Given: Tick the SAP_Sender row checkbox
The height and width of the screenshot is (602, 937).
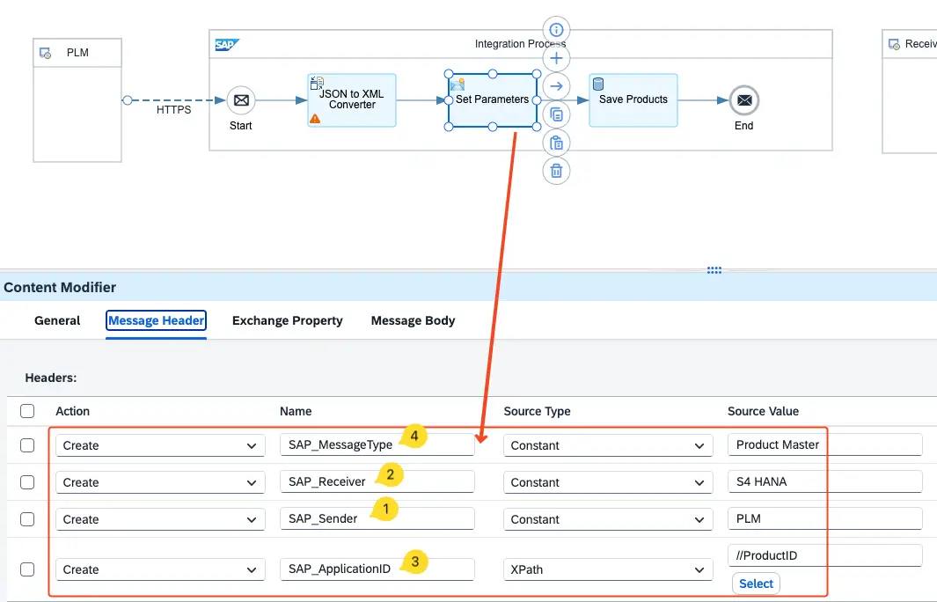Looking at the screenshot, I should pos(27,519).
